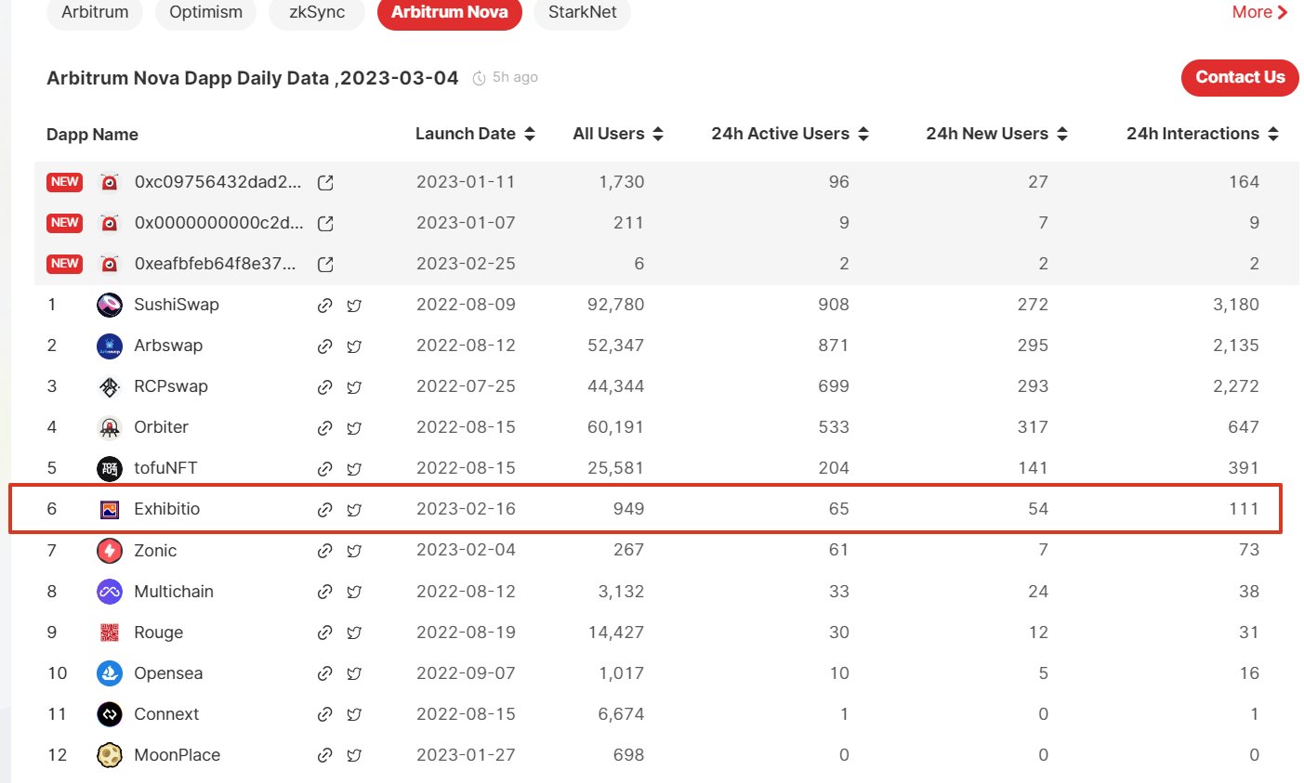The image size is (1304, 783).
Task: Click the 0xc09756432dad2... contract address
Action: [218, 182]
